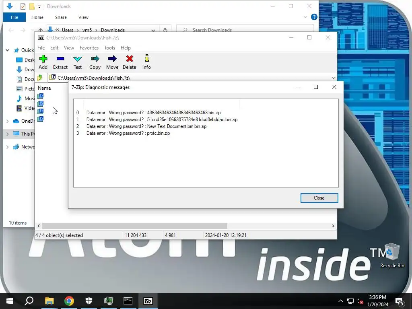Open the 7-Zip Edit menu
The height and width of the screenshot is (309, 412).
(54, 48)
